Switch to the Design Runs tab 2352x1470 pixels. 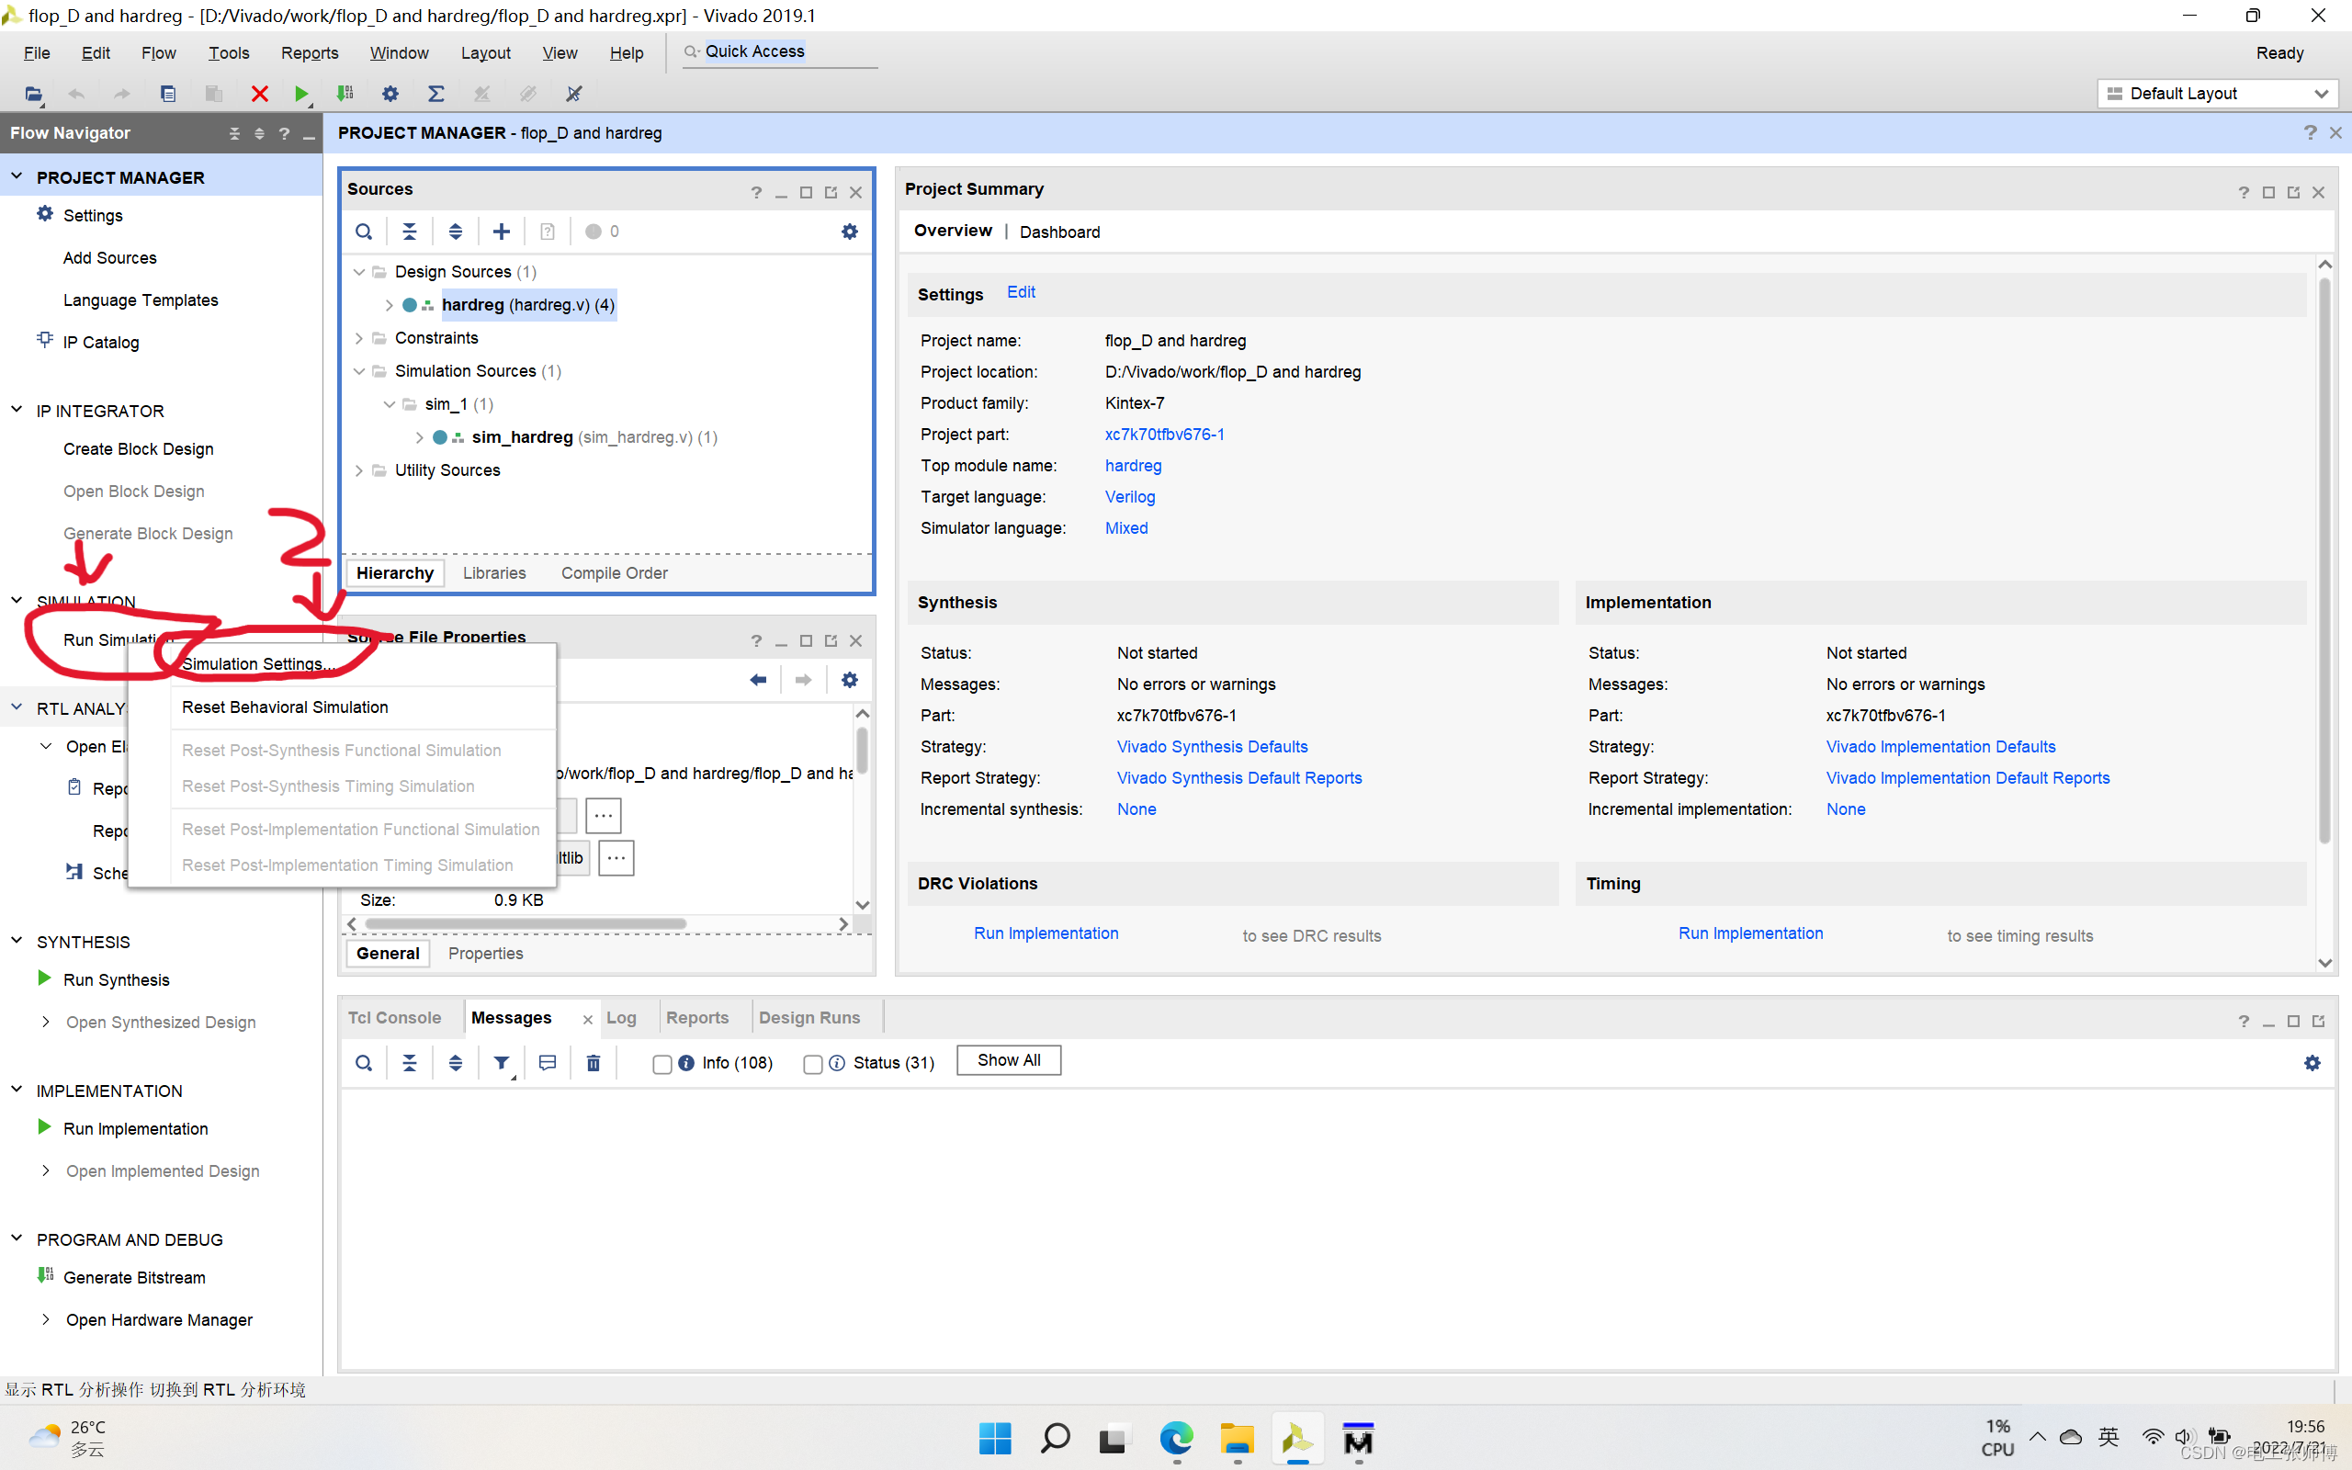(808, 1017)
